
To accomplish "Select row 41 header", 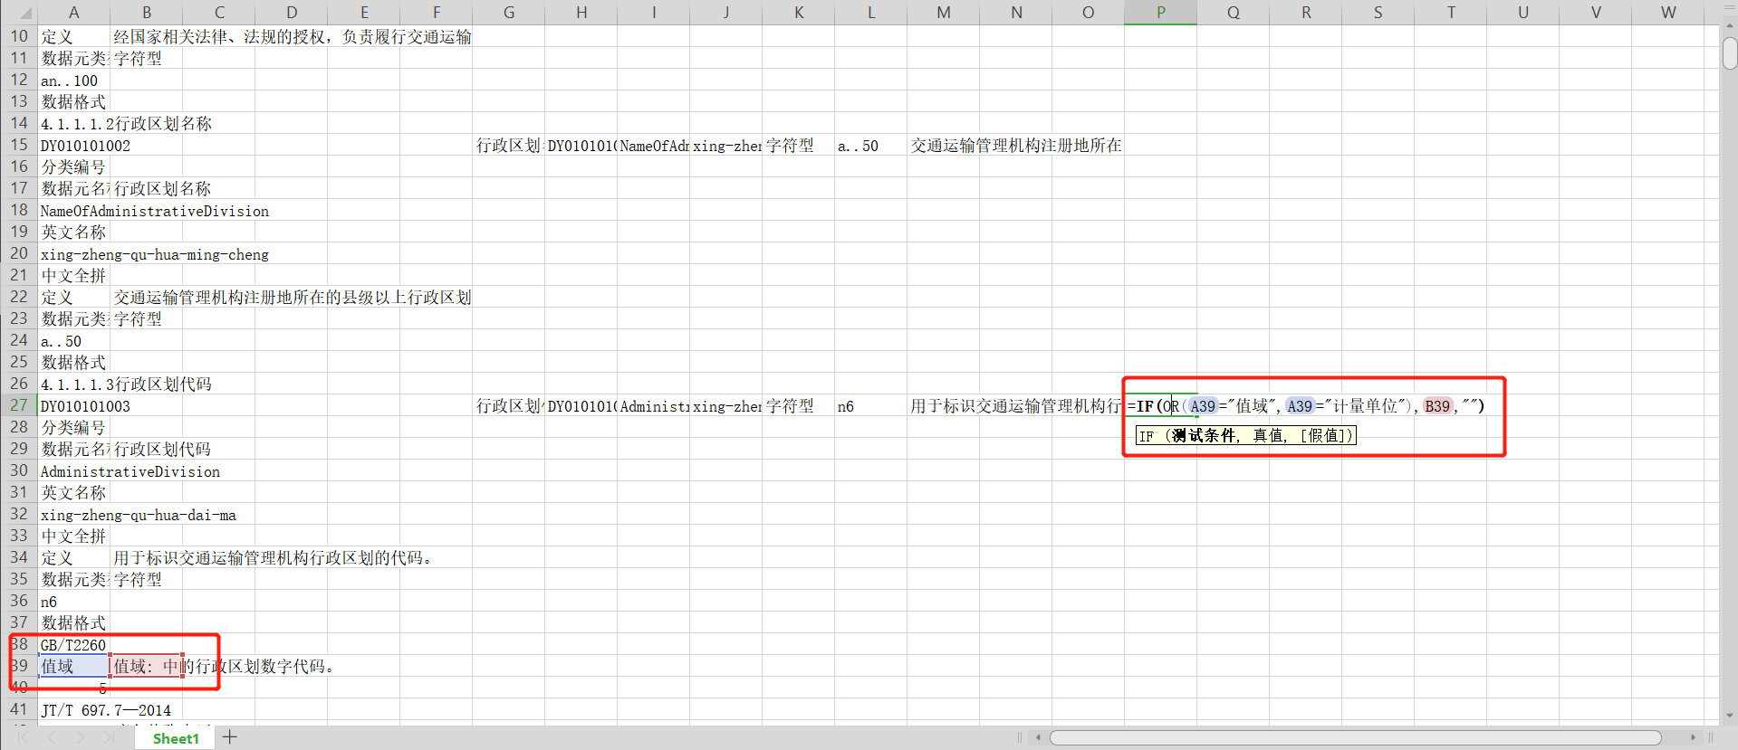I will point(19,709).
